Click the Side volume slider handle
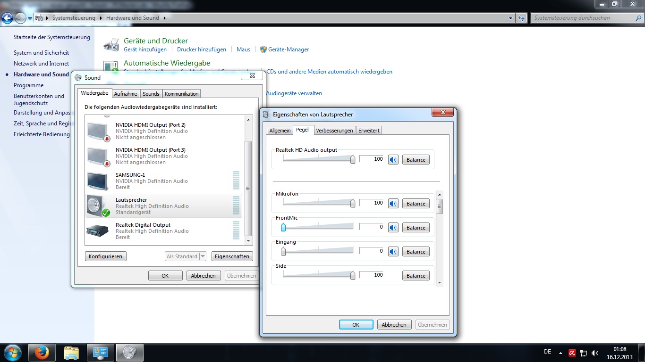This screenshot has width=645, height=362. click(x=353, y=276)
